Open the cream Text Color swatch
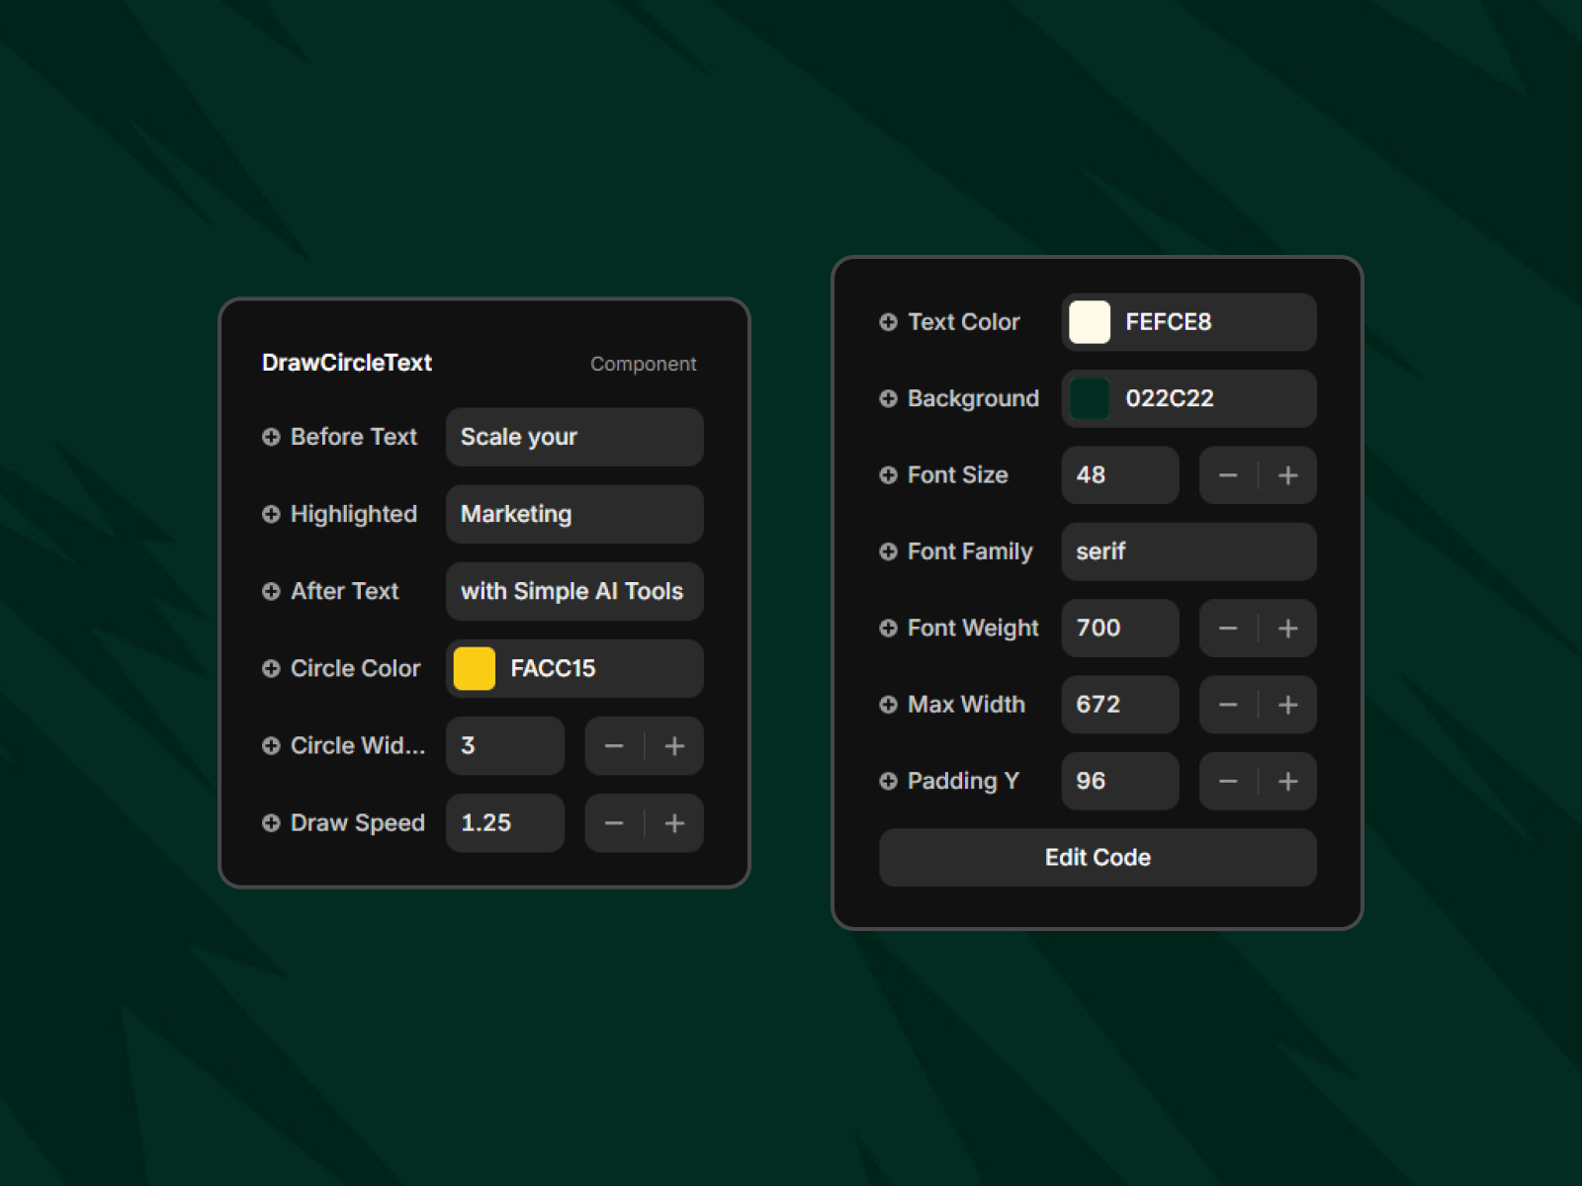This screenshot has height=1186, width=1582. tap(1090, 322)
